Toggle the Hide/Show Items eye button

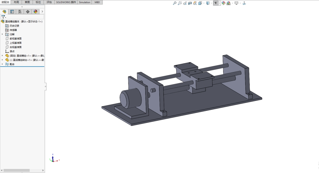pos(215,3)
